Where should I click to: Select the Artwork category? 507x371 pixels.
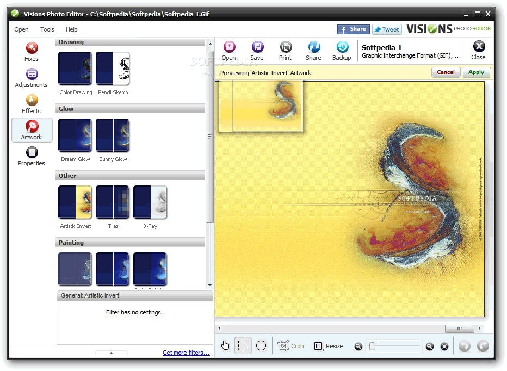32,130
